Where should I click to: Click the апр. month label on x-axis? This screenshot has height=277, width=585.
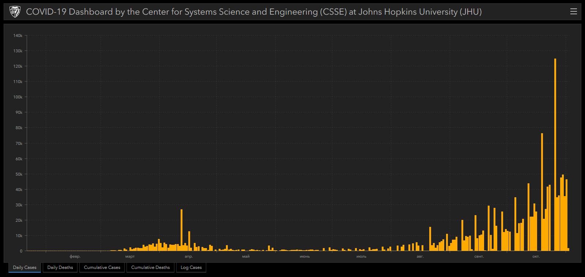[189, 257]
